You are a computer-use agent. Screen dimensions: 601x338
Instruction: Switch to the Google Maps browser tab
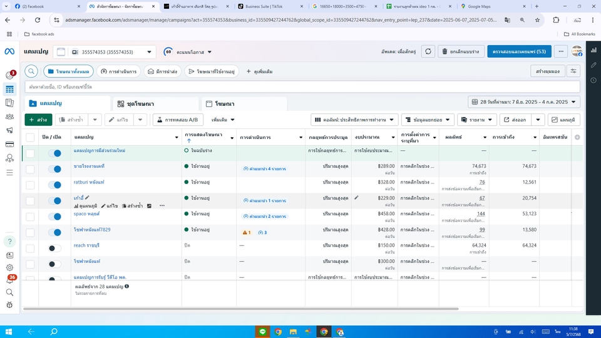492,6
